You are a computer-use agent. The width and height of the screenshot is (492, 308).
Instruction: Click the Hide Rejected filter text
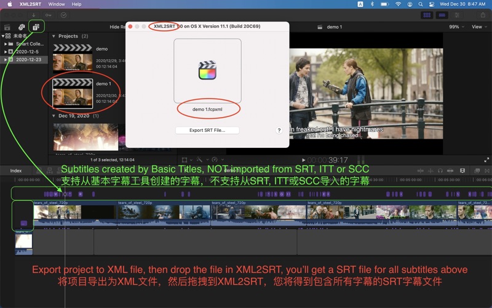(x=117, y=27)
